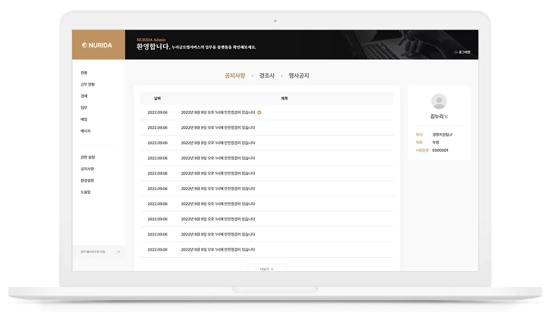Click the user name 김누리
This screenshot has width=556, height=312.
[437, 117]
